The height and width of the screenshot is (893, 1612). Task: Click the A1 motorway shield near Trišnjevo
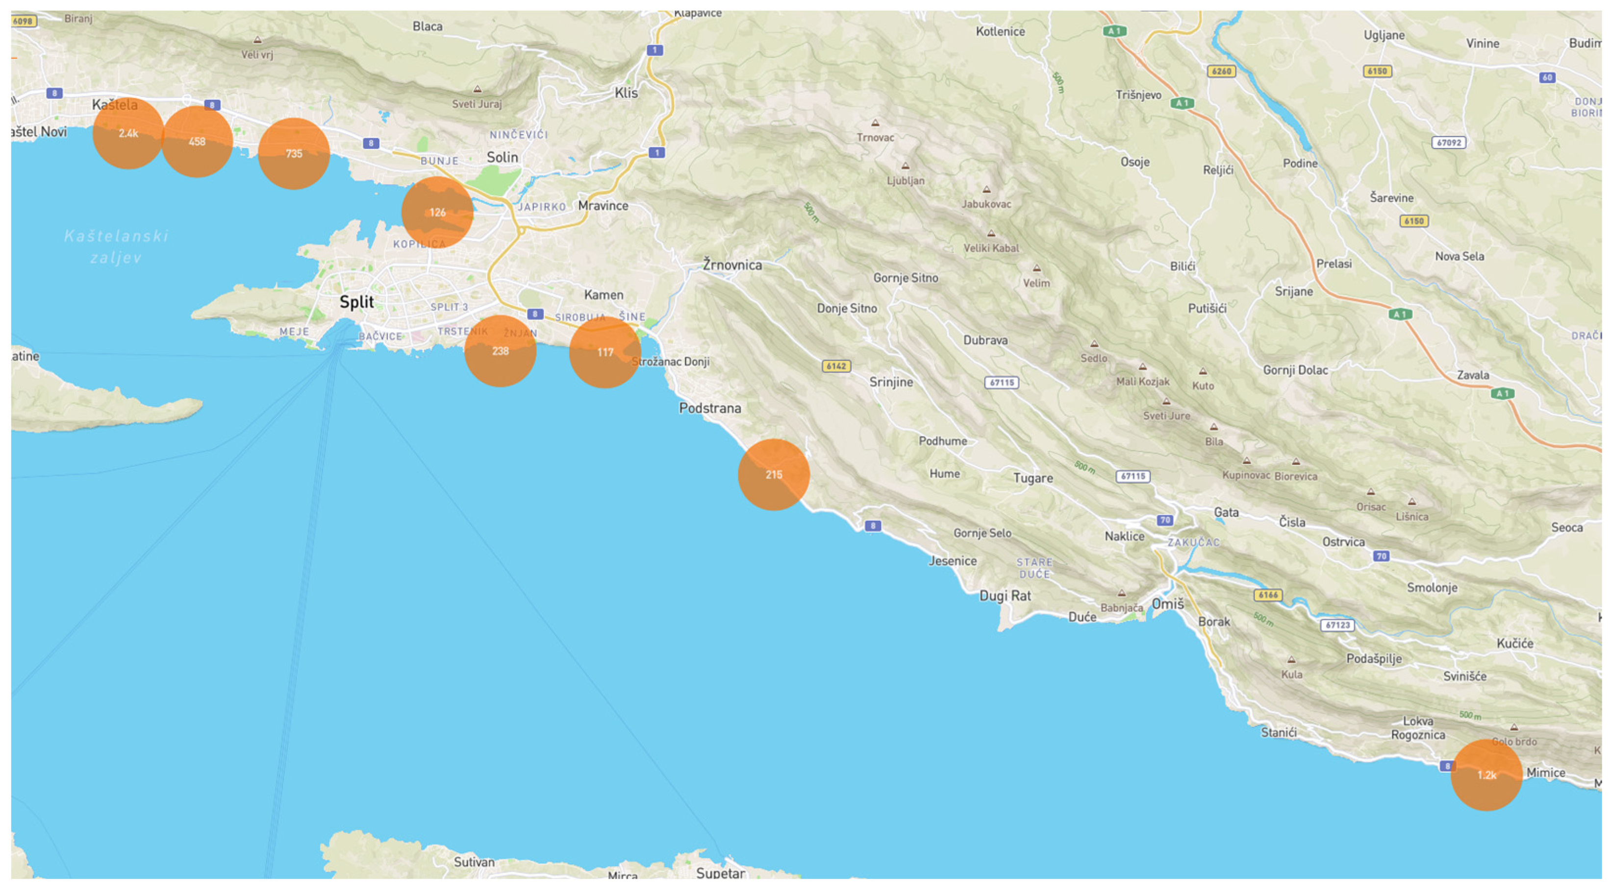[1182, 103]
